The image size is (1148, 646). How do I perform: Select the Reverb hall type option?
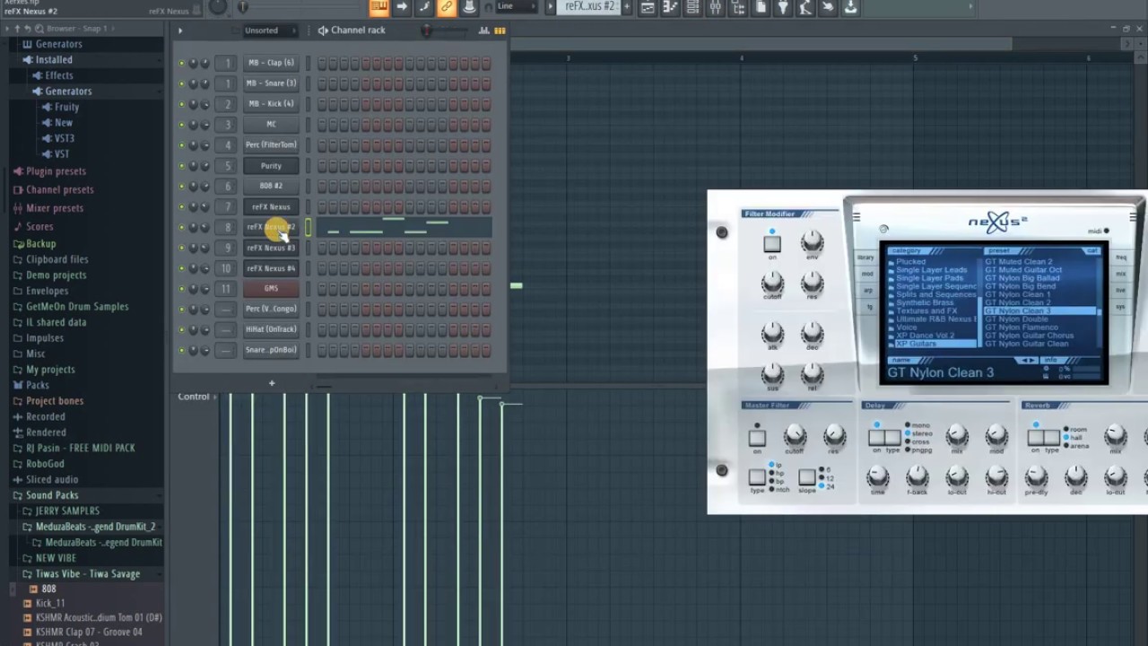tap(1073, 438)
